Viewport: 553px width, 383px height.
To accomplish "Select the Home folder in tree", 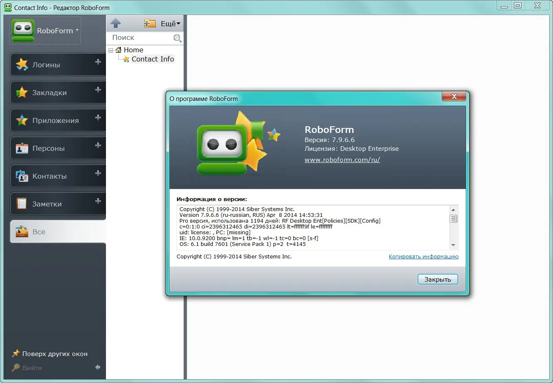I will [x=133, y=50].
